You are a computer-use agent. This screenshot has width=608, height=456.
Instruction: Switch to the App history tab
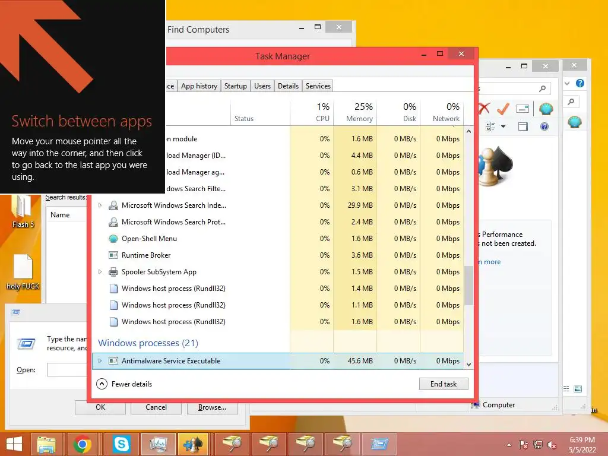(x=199, y=85)
